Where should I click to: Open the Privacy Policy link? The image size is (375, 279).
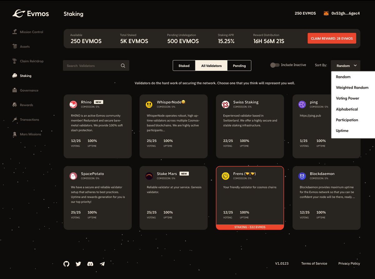349,263
